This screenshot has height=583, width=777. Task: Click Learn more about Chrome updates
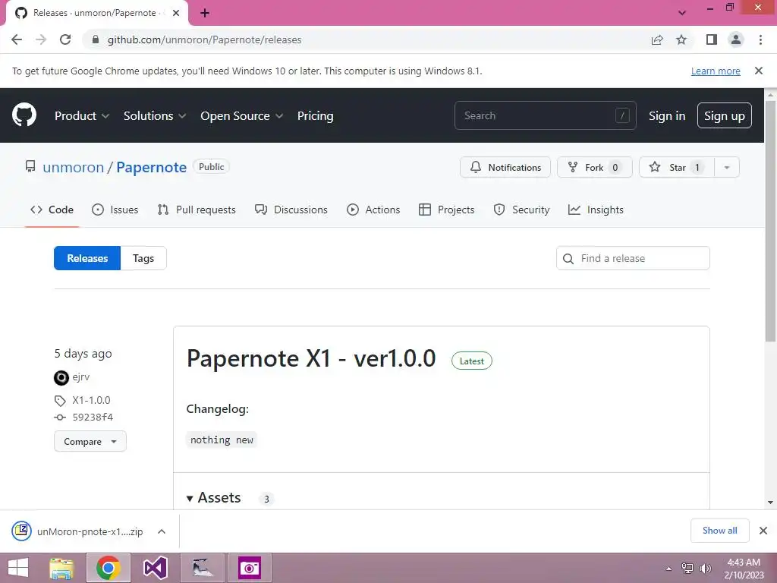click(716, 71)
